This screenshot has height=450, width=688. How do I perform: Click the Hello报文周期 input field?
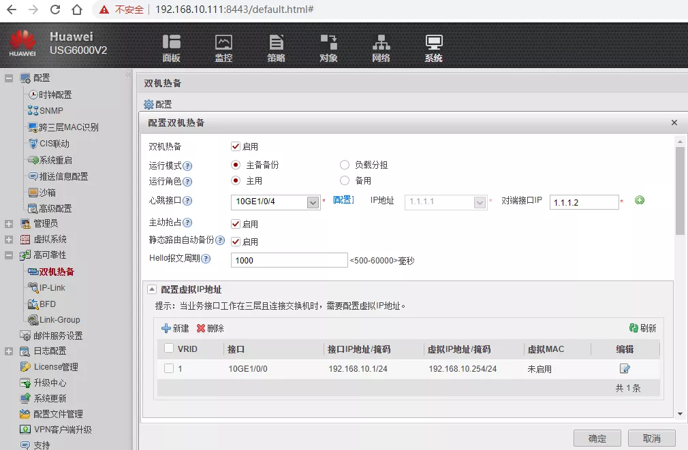coord(290,260)
